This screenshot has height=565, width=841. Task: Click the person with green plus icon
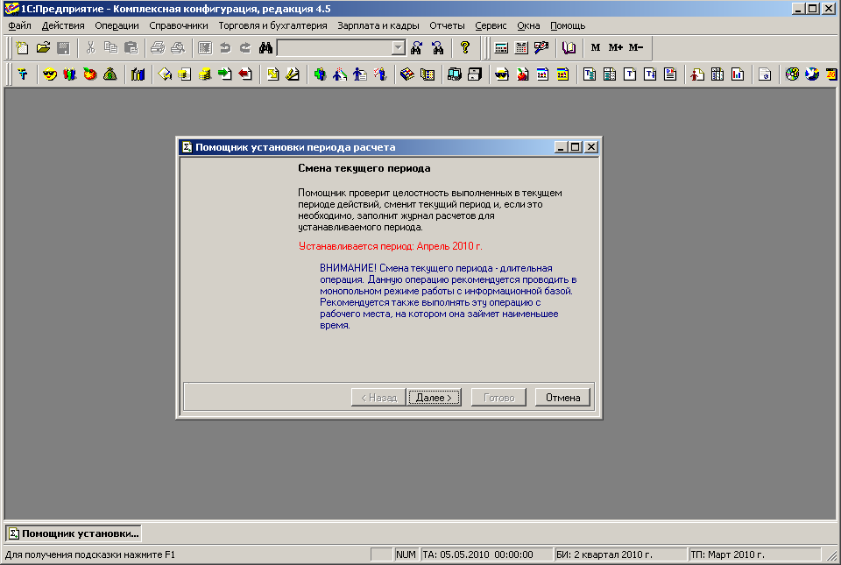321,74
